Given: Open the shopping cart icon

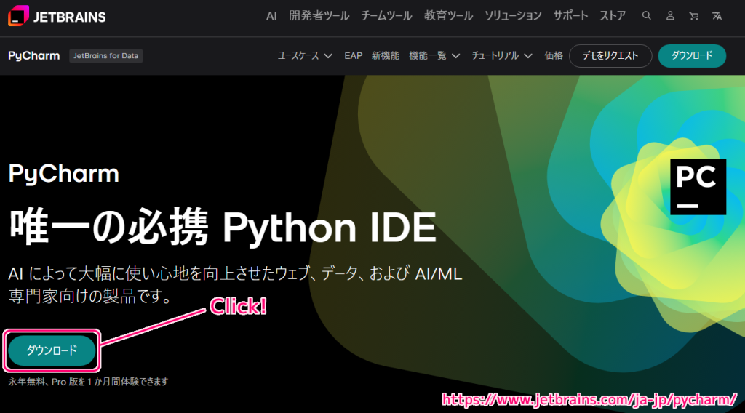Looking at the screenshot, I should 693,16.
